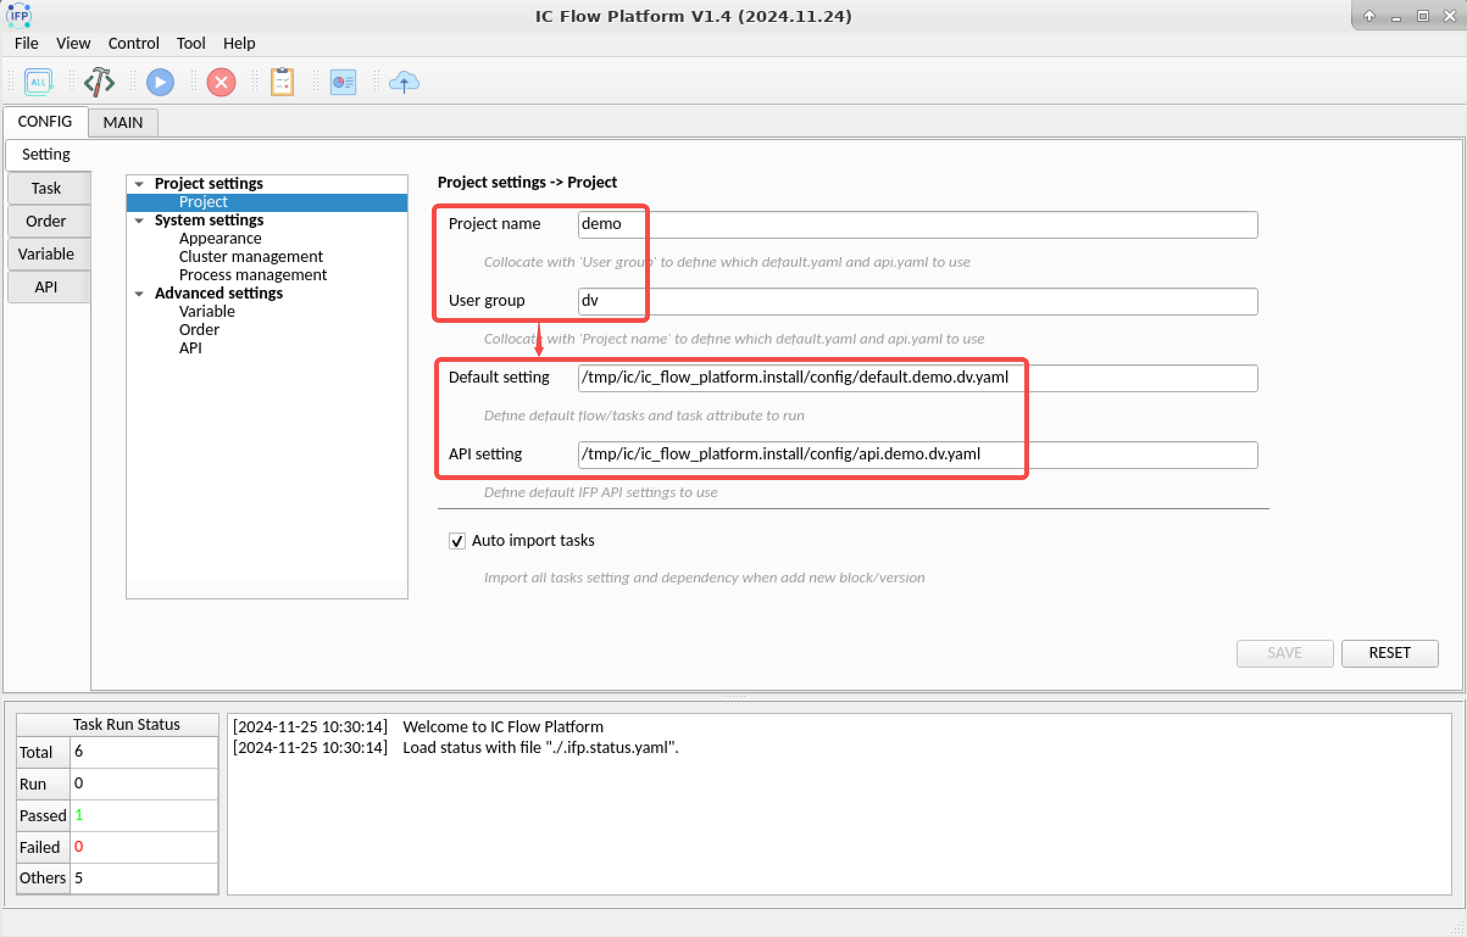The height and width of the screenshot is (937, 1467).
Task: Switch to the MAIN tab
Action: [x=123, y=122]
